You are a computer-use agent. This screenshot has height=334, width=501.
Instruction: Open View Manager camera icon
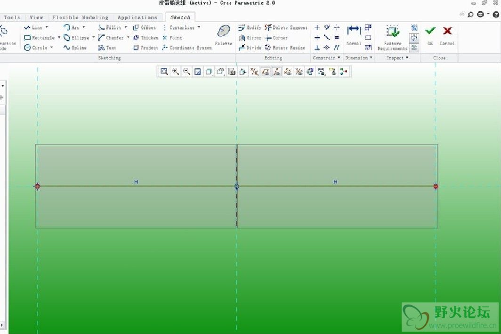[232, 72]
